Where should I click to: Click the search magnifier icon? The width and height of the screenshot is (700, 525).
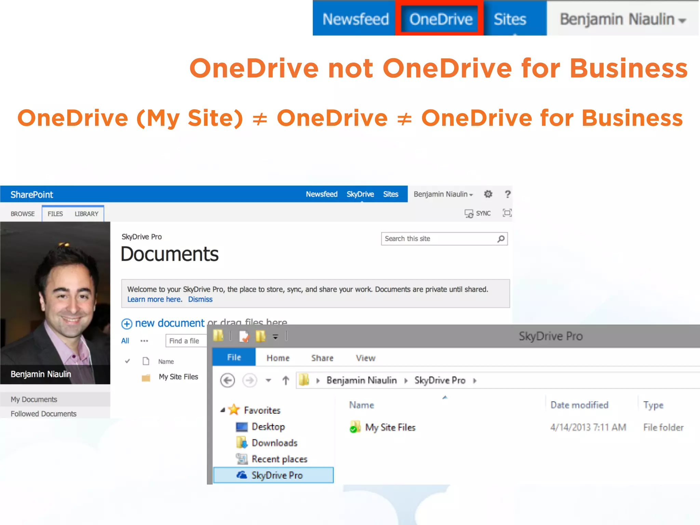[501, 239]
